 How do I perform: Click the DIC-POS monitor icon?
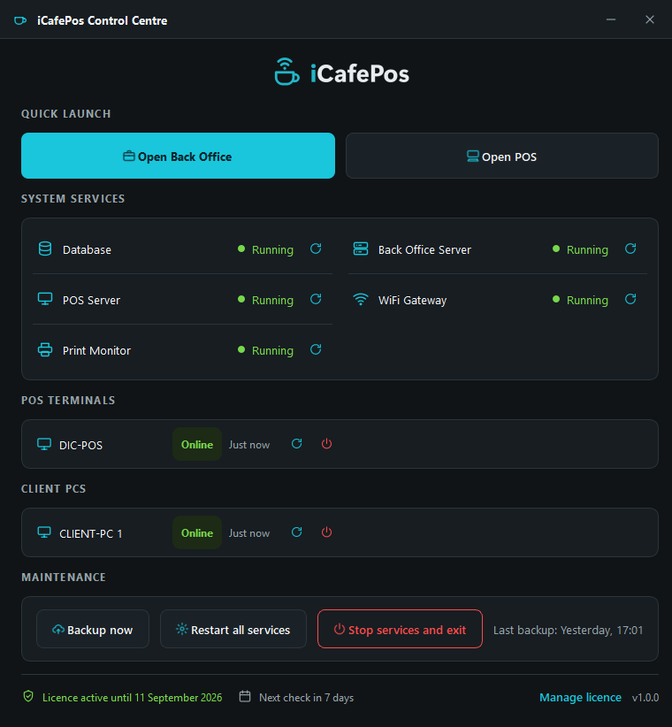tap(44, 444)
